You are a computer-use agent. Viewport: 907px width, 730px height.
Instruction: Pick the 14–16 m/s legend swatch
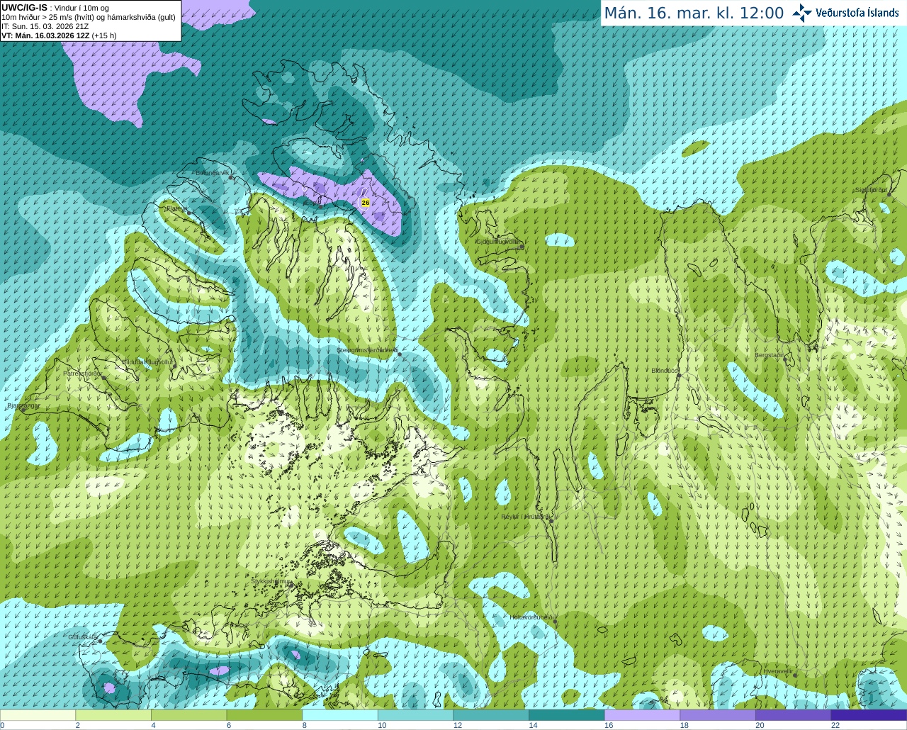567,715
